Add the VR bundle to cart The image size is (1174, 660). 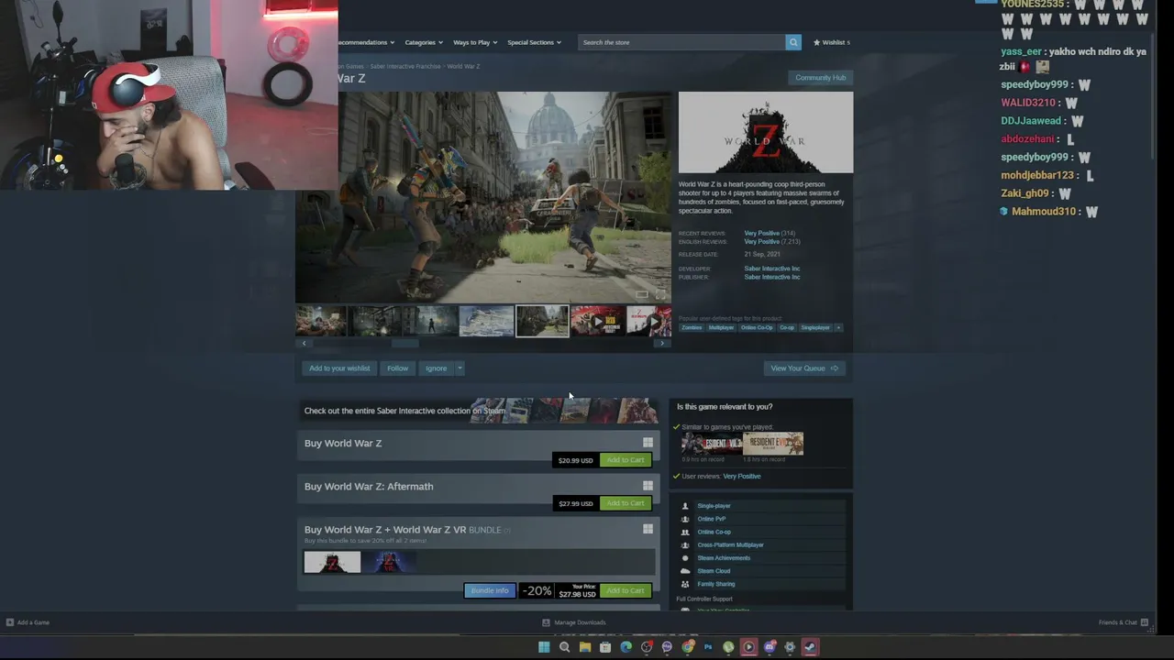click(x=626, y=590)
